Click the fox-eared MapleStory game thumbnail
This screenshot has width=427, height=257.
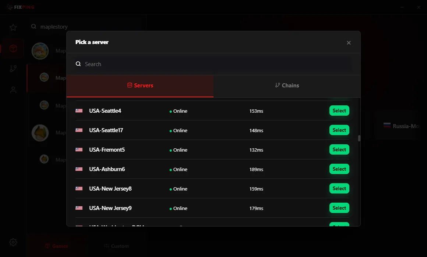40,133
